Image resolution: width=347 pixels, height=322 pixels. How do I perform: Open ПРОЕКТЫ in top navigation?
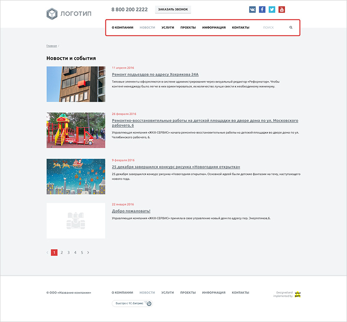point(188,28)
